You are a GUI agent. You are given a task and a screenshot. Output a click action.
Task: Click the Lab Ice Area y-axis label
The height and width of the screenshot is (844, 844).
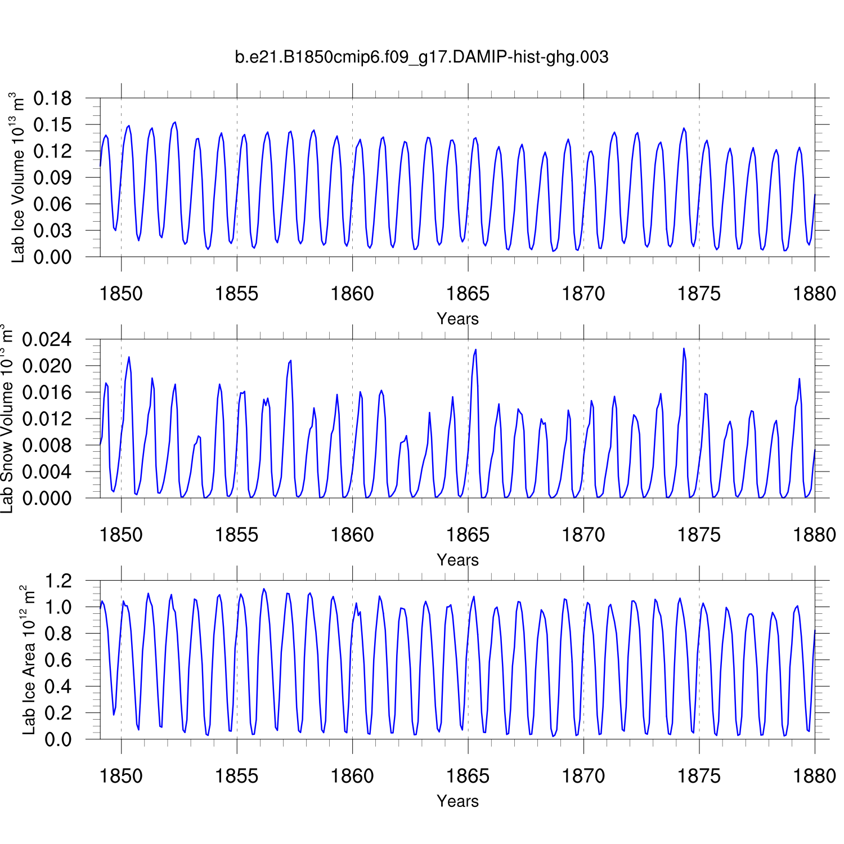point(28,659)
